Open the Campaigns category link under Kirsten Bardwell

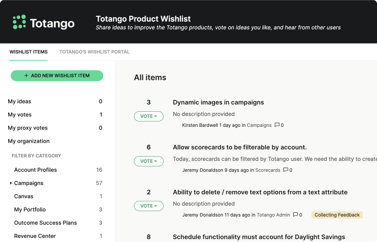[259, 125]
